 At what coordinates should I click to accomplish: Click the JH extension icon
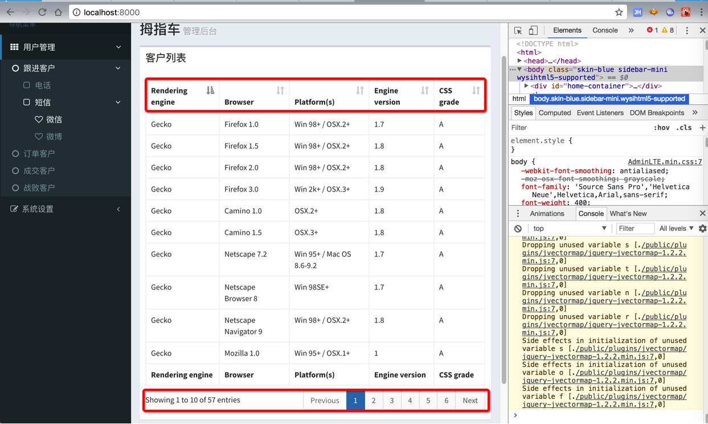pos(638,12)
